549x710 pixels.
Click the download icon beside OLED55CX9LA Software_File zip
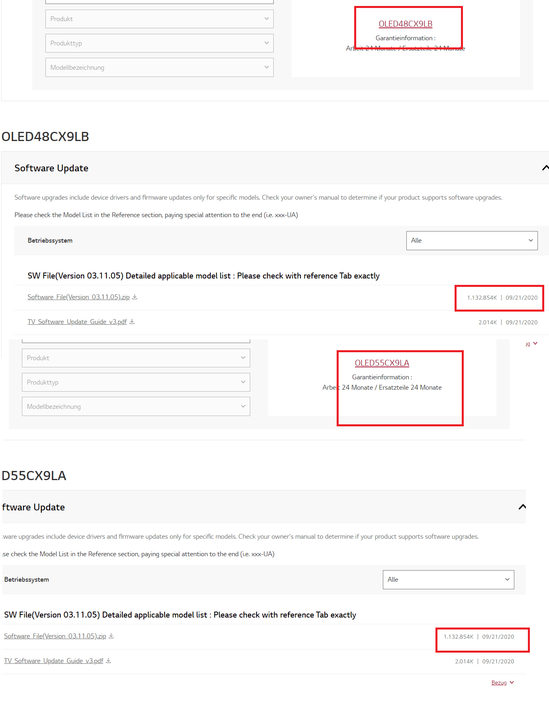tap(111, 636)
